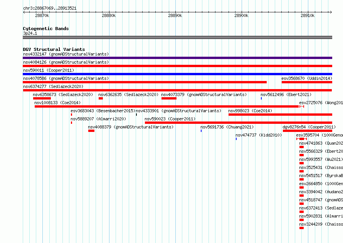Viewport: 343px width, 243px height.
Task: Select the red whiskered bar under esv3595704
Action: pyautogui.click(x=302, y=139)
